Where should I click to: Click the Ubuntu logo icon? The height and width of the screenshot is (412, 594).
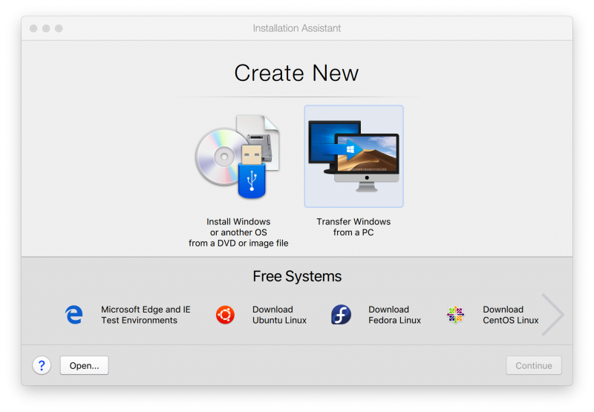click(x=225, y=315)
